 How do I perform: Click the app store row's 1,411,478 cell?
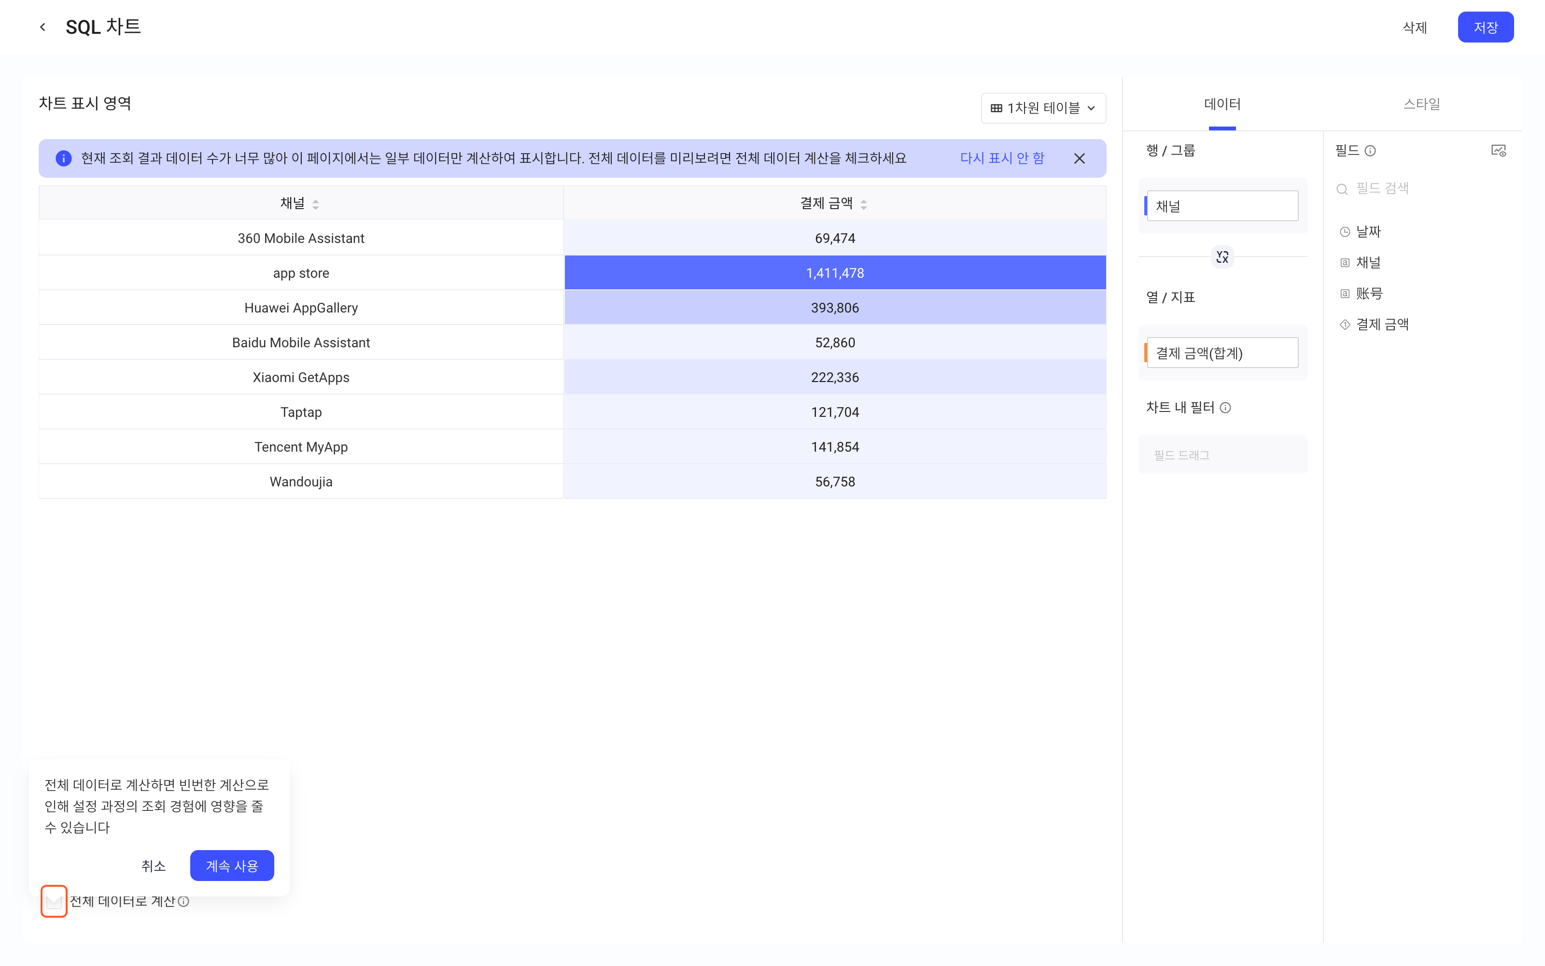[x=835, y=273]
